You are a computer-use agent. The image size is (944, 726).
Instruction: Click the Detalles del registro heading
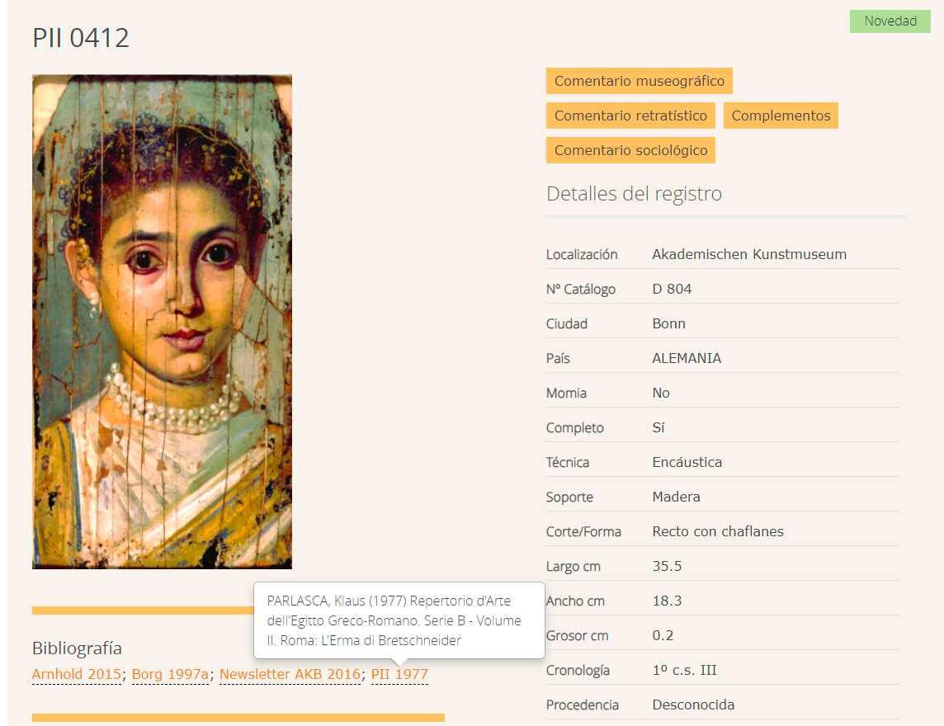click(634, 194)
